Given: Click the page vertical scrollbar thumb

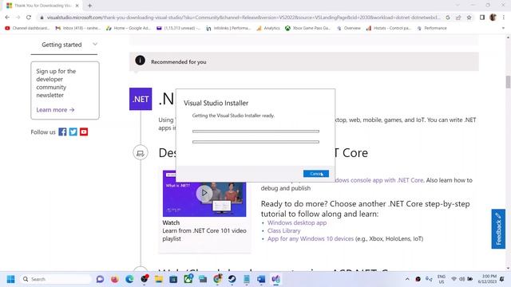Looking at the screenshot, I should [x=508, y=81].
